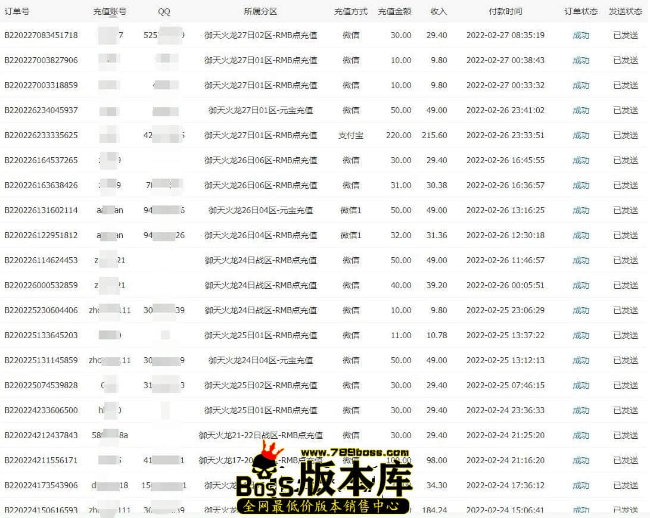Click the 所属分区 column header

click(x=260, y=11)
